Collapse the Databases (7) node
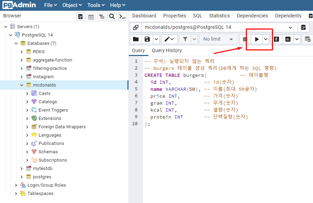This screenshot has width=313, height=203. click(16, 43)
